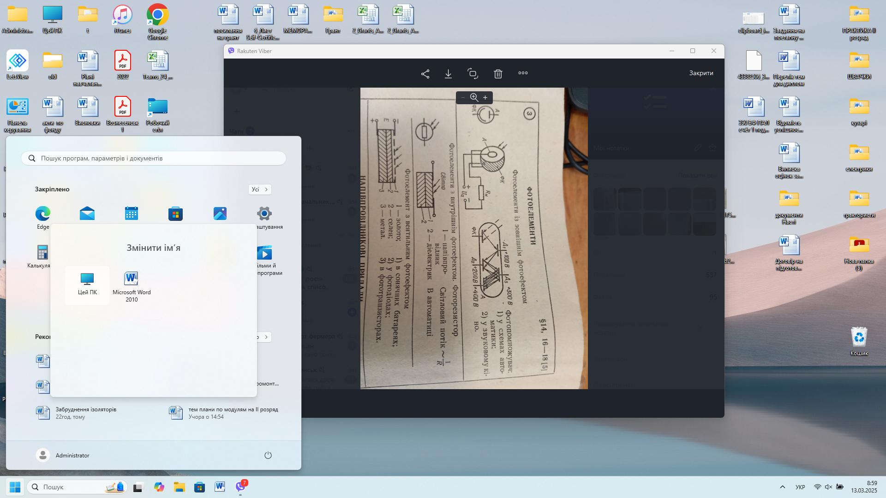Click the magnifier zoom icon on the image
Screen dimensions: 886x498
(x=474, y=97)
